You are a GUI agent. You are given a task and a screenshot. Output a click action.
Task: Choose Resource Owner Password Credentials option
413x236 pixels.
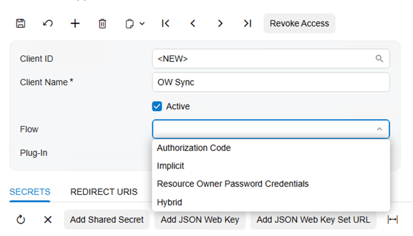tap(232, 184)
